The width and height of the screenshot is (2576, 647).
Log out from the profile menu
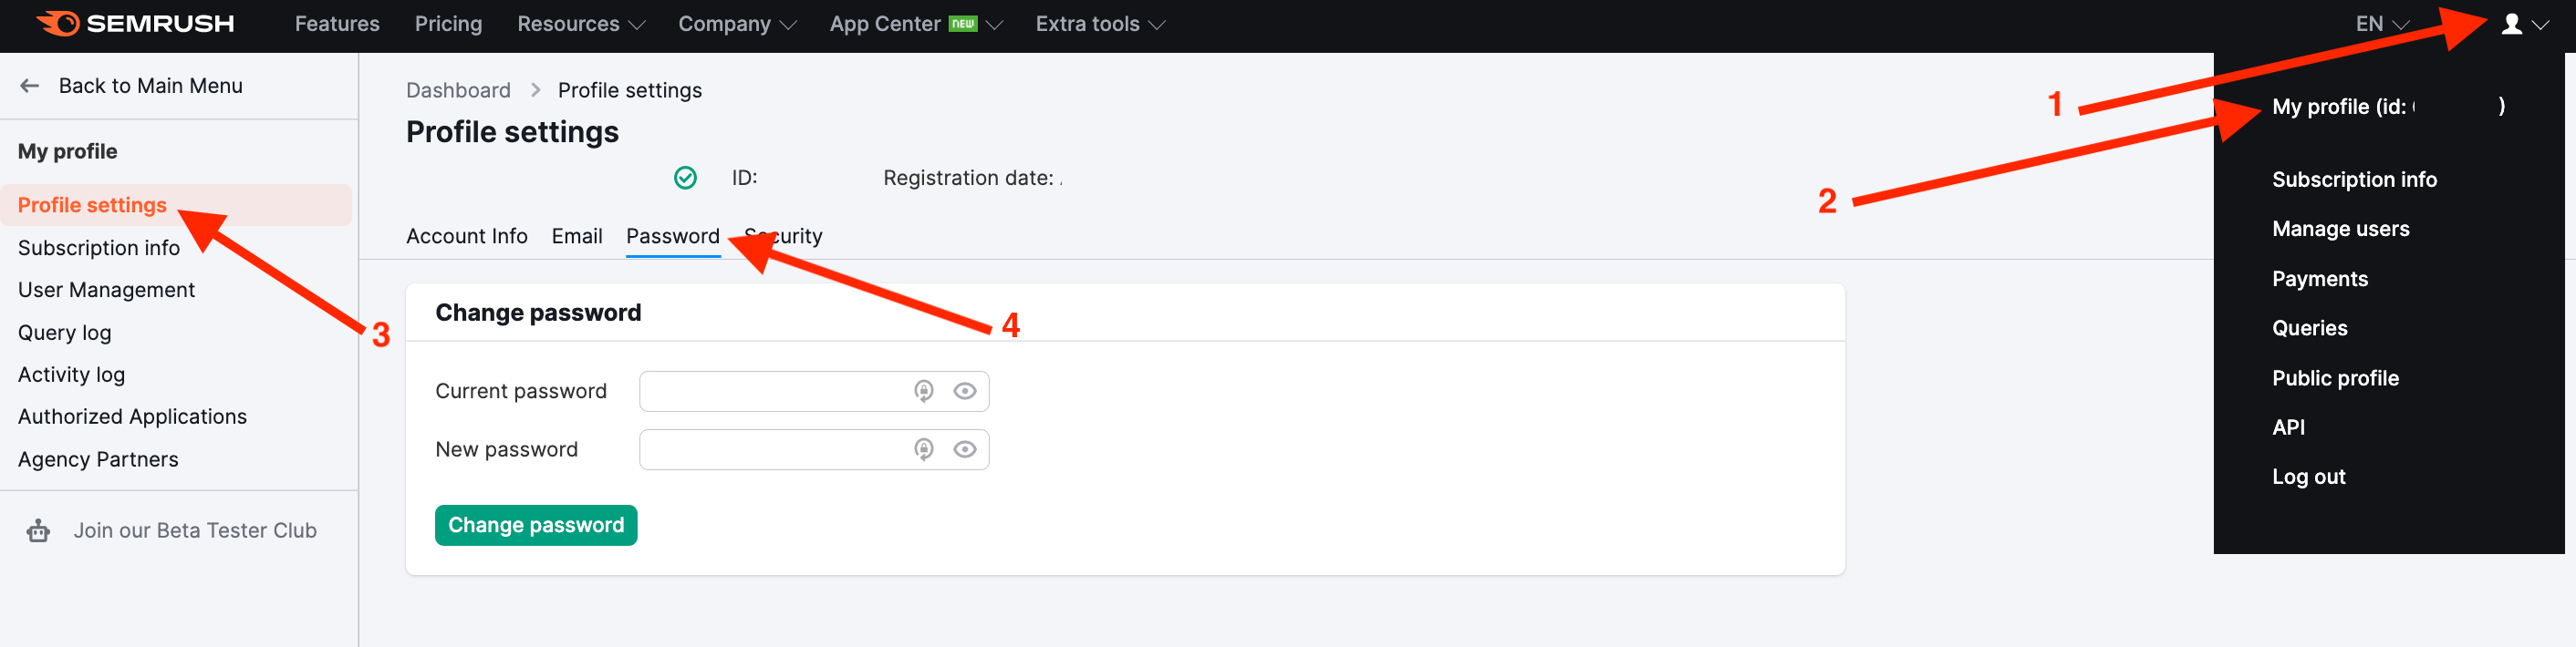[2308, 477]
